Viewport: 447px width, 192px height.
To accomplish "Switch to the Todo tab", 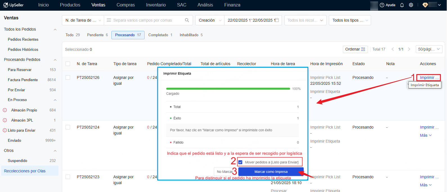I will 73,35.
